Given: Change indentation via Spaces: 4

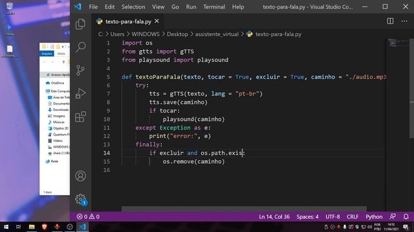Looking at the screenshot, I should tap(307, 217).
